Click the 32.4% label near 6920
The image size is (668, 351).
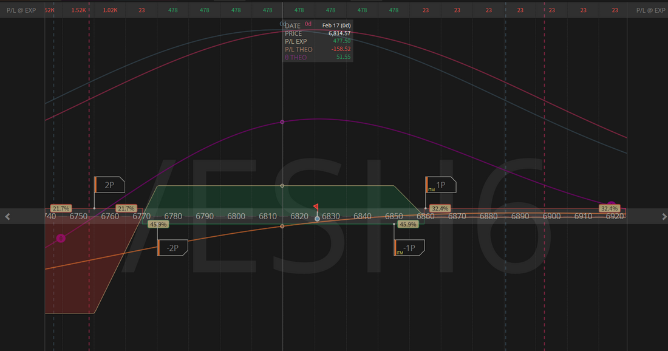(609, 208)
